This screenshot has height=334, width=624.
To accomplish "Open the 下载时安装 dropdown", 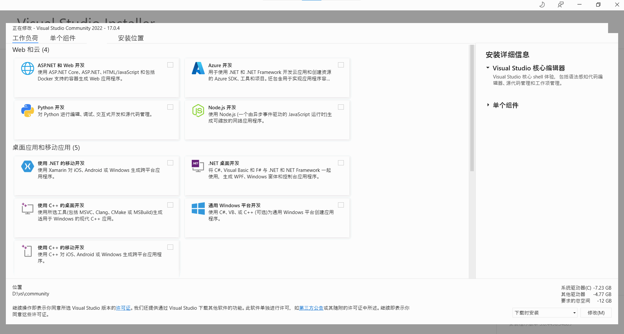I will click(545, 313).
